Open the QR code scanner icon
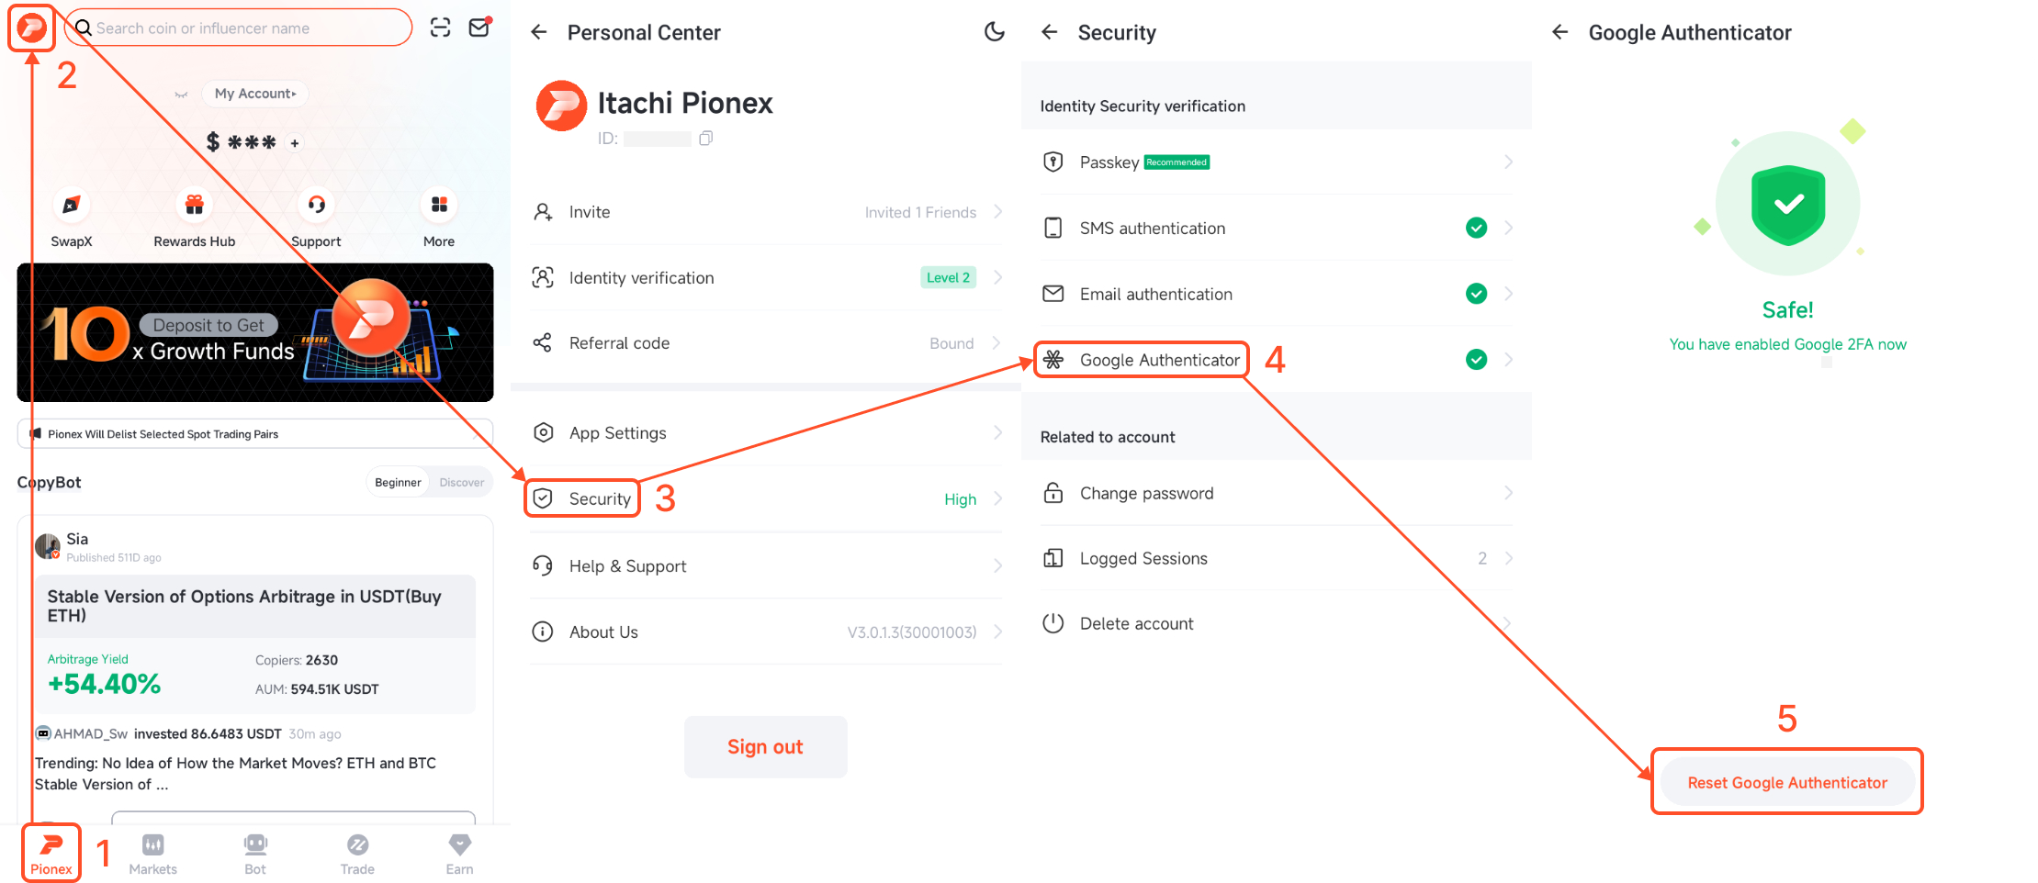This screenshot has width=2038, height=883. pos(440,28)
